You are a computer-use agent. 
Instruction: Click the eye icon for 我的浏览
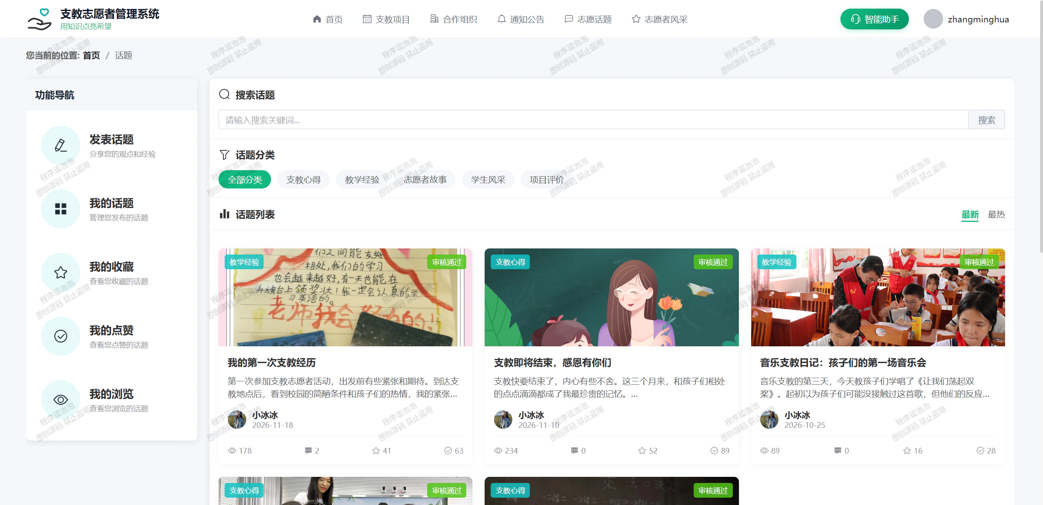pyautogui.click(x=61, y=400)
